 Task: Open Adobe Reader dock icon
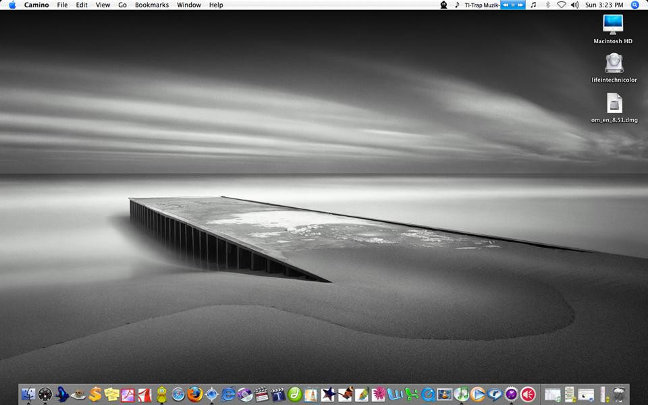[x=144, y=395]
